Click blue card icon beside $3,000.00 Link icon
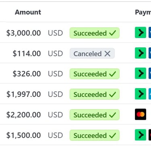Viewport: 151px width, 147px height. coord(150,32)
